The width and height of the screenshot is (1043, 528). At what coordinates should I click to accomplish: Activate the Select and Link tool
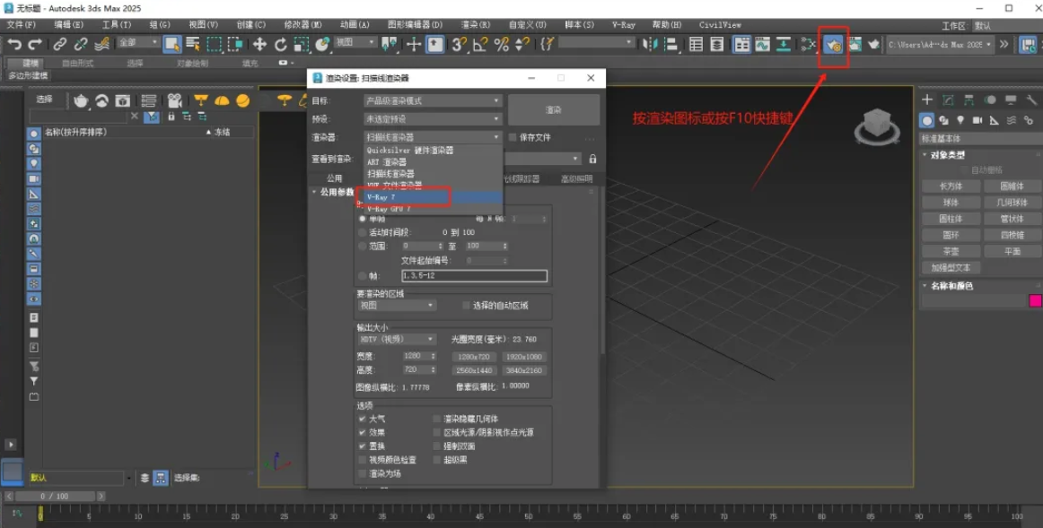coord(60,44)
